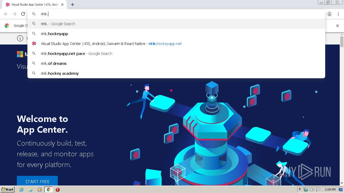
Task: Open the Action Center flag icon
Action: click(318, 190)
